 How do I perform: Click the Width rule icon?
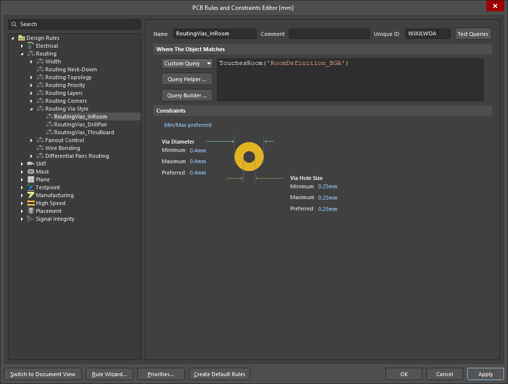coord(40,61)
